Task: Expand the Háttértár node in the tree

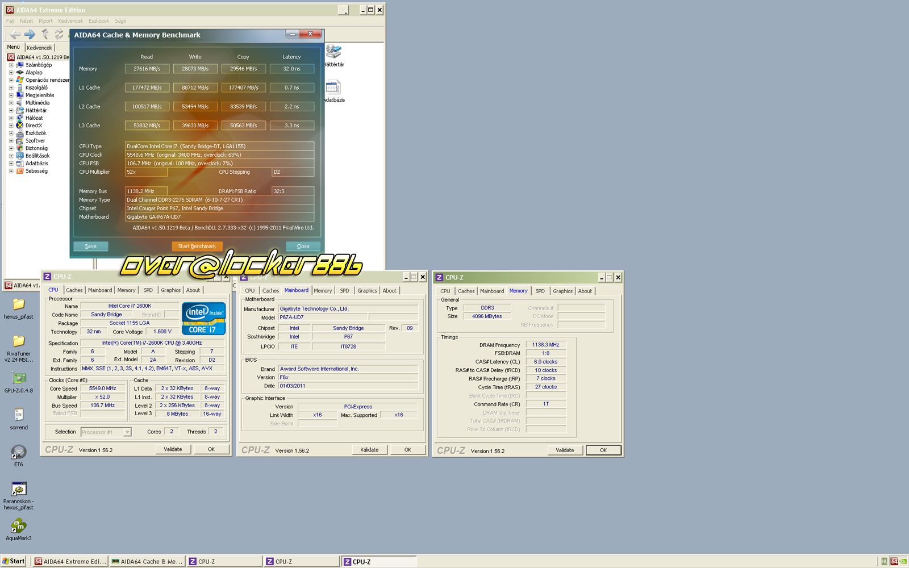Action: point(11,110)
